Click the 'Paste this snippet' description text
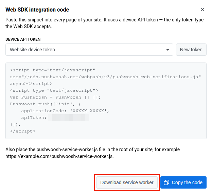 point(105,23)
